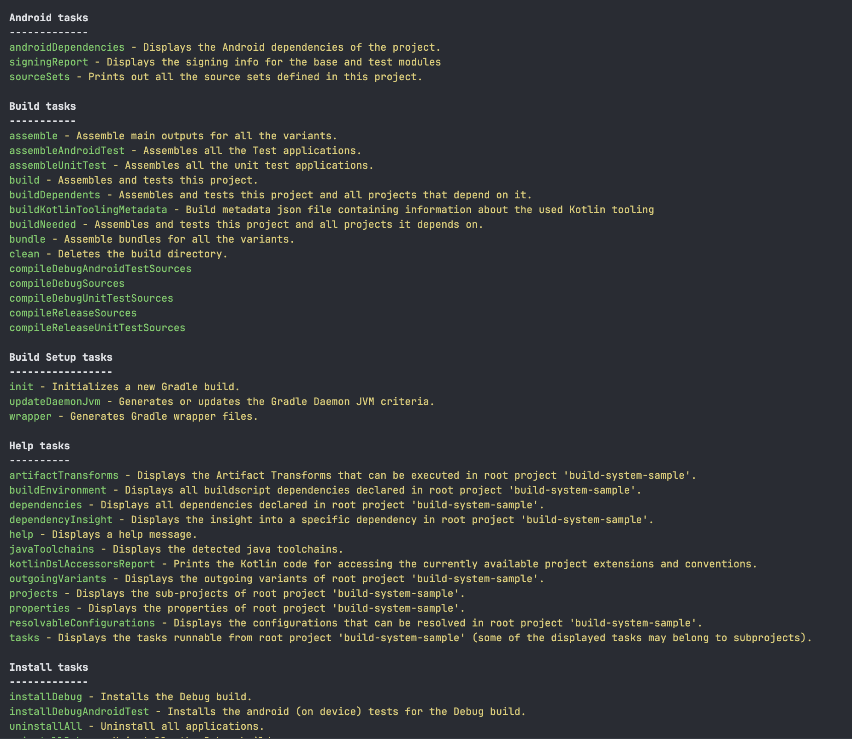This screenshot has width=852, height=739.
Task: Click the clean task name
Action: pyautogui.click(x=24, y=254)
